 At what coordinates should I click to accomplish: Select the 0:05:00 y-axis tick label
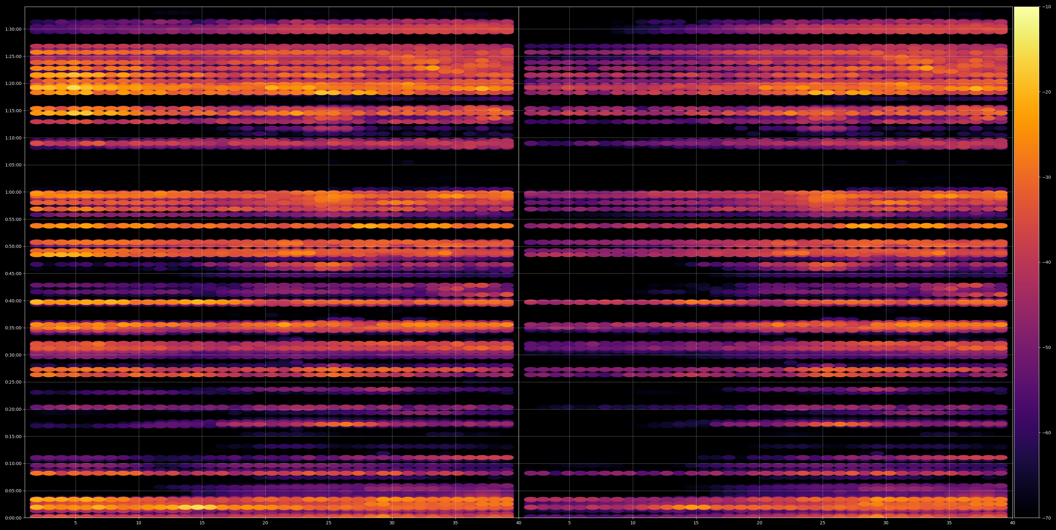(14, 491)
